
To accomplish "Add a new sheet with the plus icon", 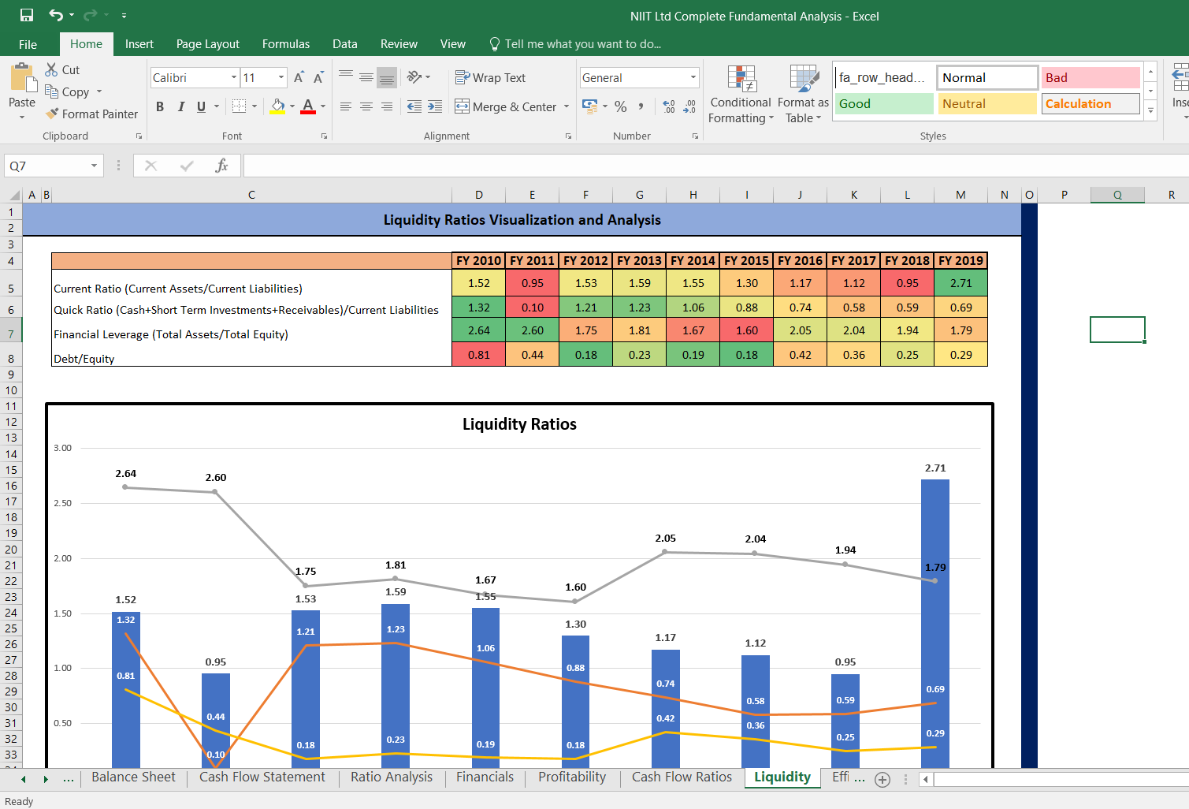I will click(882, 779).
